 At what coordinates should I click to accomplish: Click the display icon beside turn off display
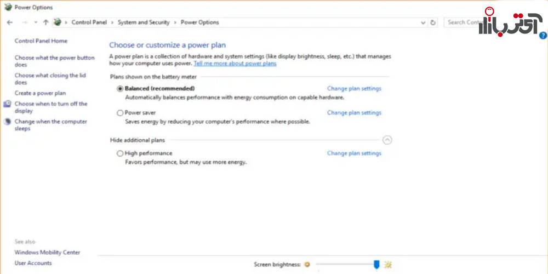coord(7,104)
